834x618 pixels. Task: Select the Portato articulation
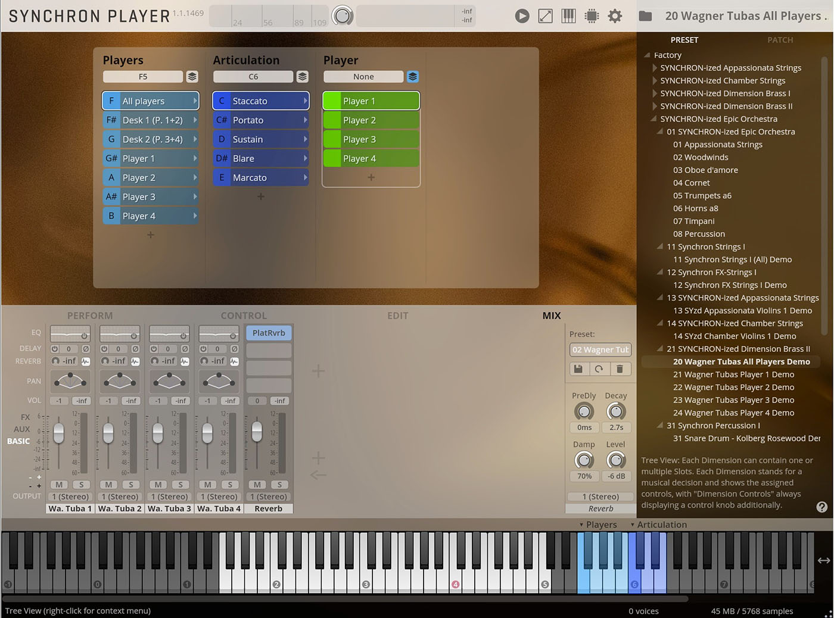point(260,120)
